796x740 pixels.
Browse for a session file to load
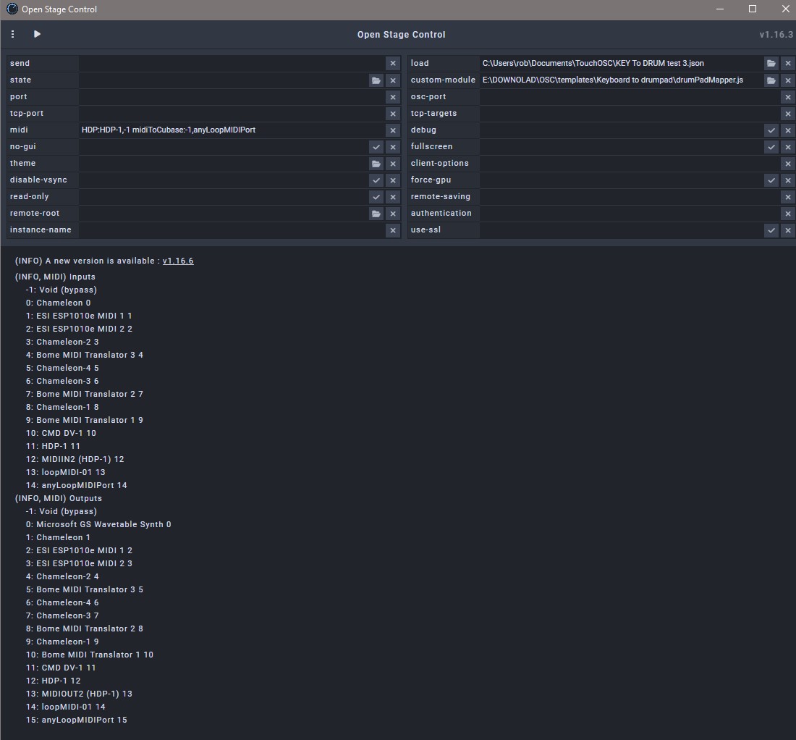(771, 64)
